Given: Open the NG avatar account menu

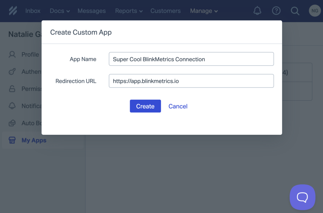Looking at the screenshot, I should (x=314, y=11).
